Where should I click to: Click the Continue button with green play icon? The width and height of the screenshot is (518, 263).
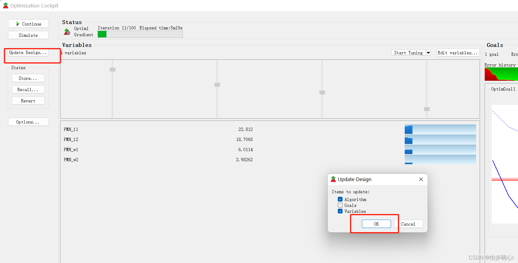tap(28, 24)
